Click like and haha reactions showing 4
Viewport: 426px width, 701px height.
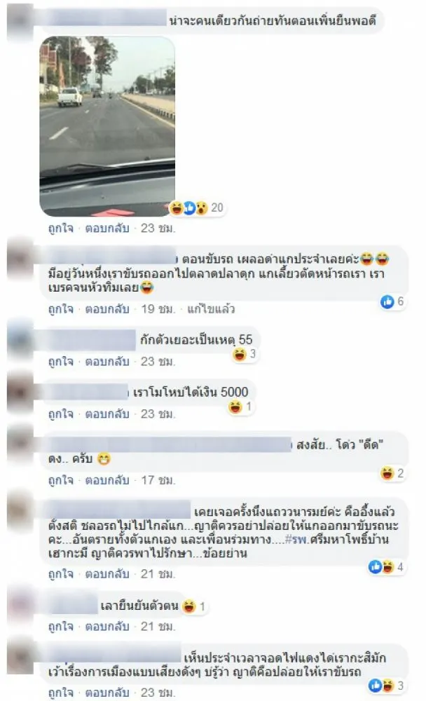pyautogui.click(x=386, y=567)
